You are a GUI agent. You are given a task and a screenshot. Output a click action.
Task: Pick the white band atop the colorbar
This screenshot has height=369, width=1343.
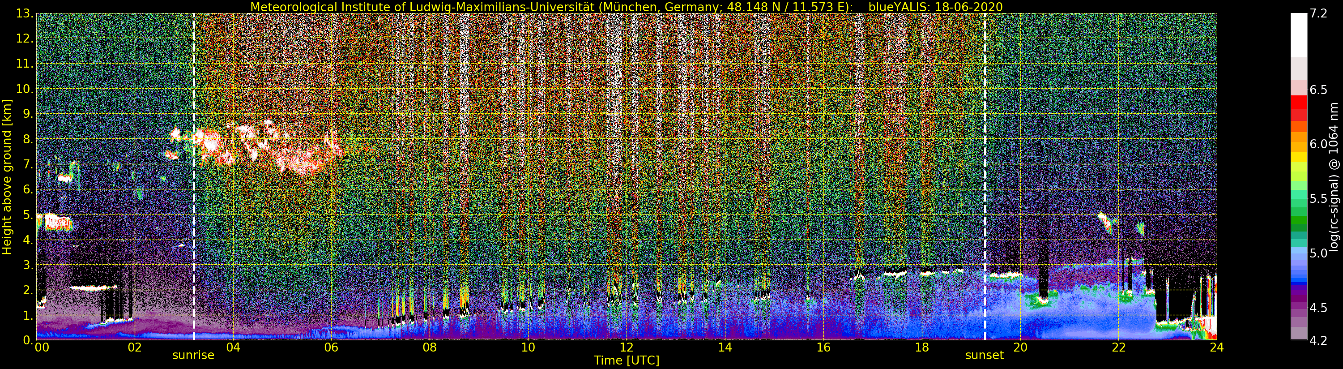tap(1299, 35)
